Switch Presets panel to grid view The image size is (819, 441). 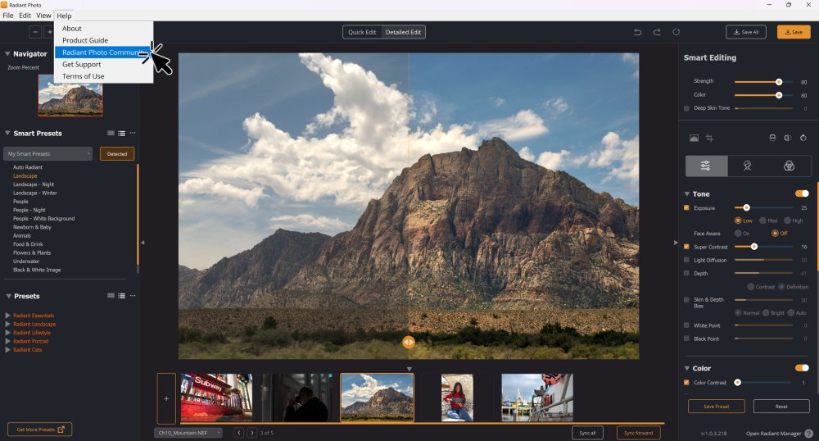pyautogui.click(x=111, y=296)
